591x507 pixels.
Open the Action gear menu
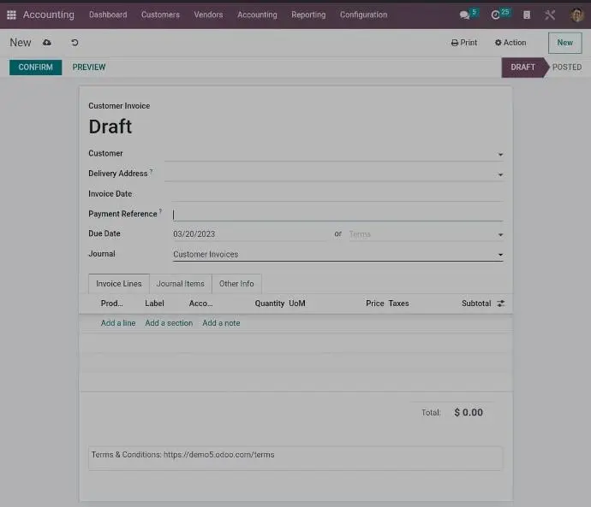pyautogui.click(x=510, y=43)
